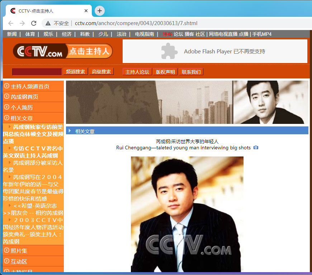Open 相关文章 sidebar menu item
This screenshot has height=275, width=312.
pyautogui.click(x=22, y=119)
